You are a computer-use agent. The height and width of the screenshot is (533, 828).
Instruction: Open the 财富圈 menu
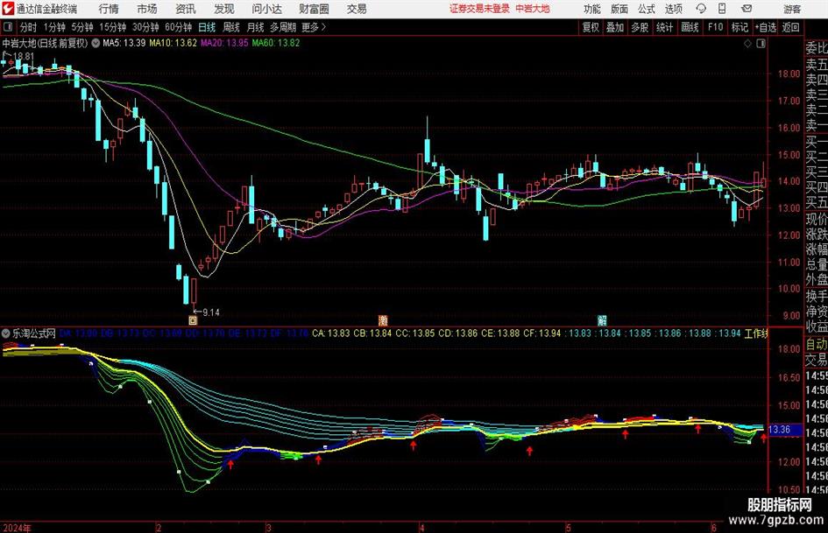(314, 9)
